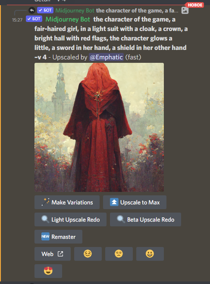Screen dimensions: 210x284
Task: Rate image with the grinning face emoji
Action: [150, 254]
